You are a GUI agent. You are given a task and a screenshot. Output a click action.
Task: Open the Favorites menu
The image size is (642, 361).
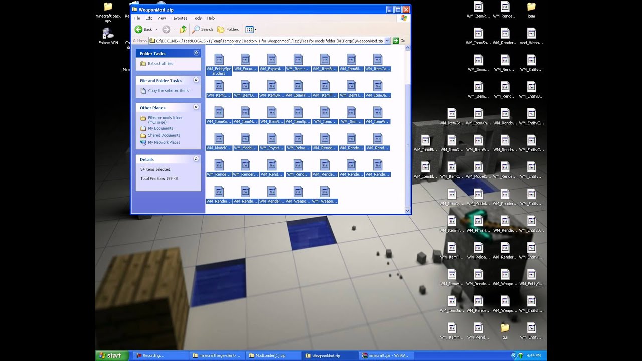pos(179,18)
